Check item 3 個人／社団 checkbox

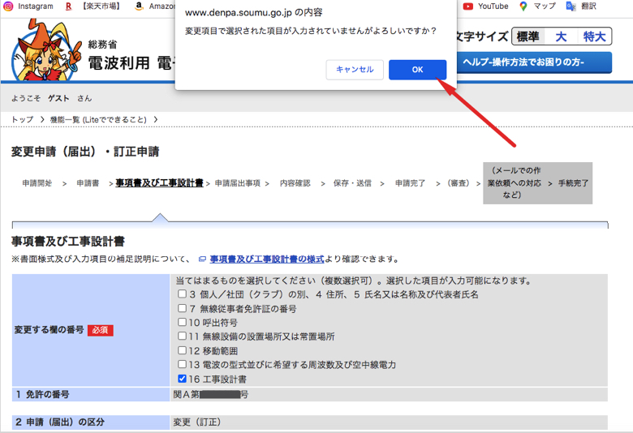pos(182,294)
